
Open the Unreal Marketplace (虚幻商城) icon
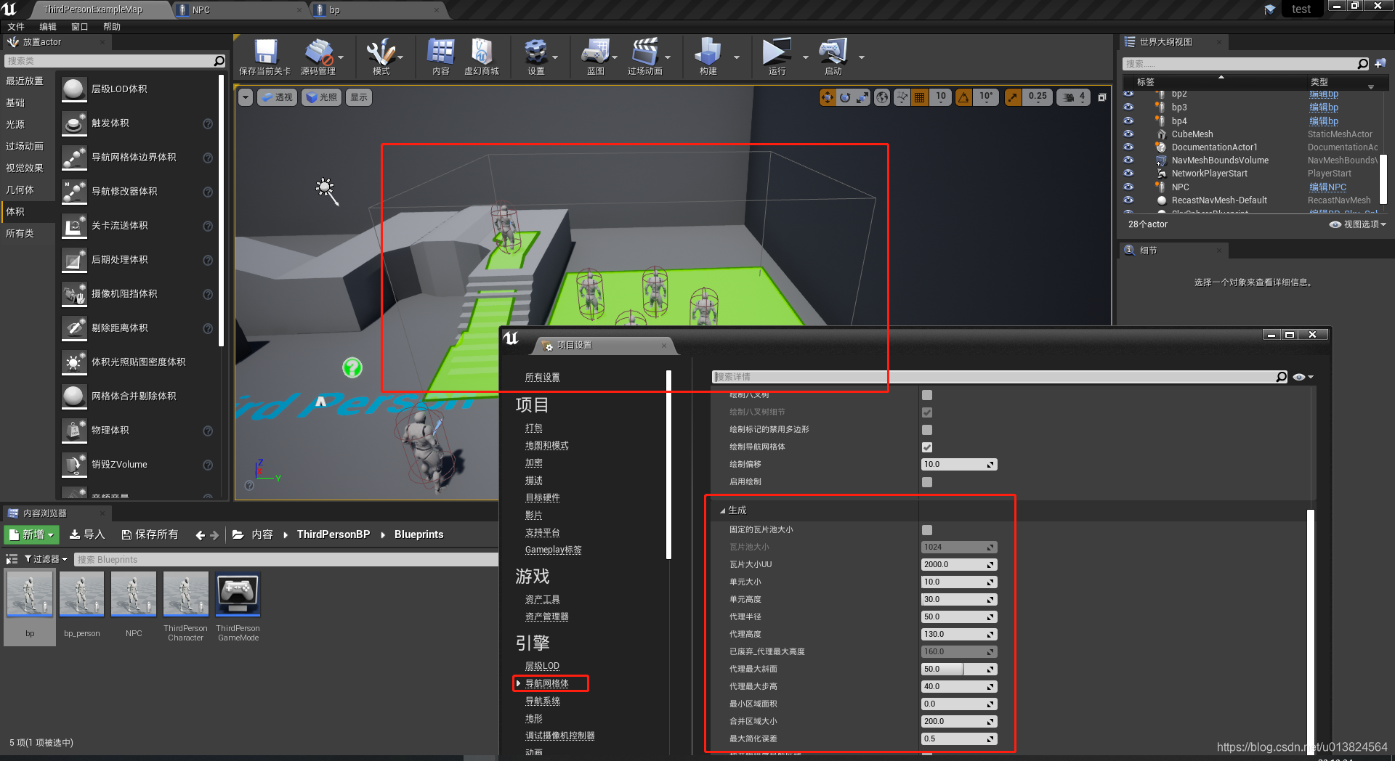click(481, 52)
